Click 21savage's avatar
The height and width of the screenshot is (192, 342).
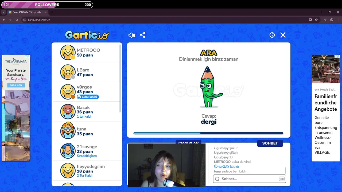coord(68,151)
